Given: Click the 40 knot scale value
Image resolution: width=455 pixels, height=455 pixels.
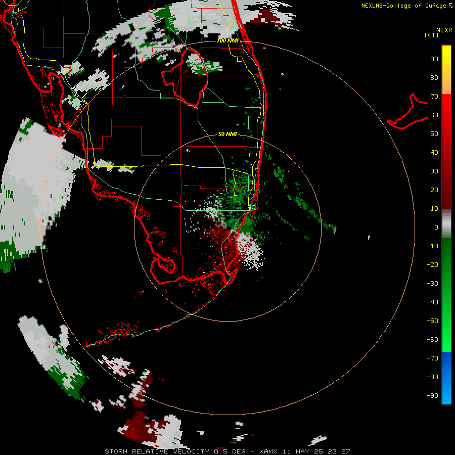Looking at the screenshot, I should pos(434,152).
